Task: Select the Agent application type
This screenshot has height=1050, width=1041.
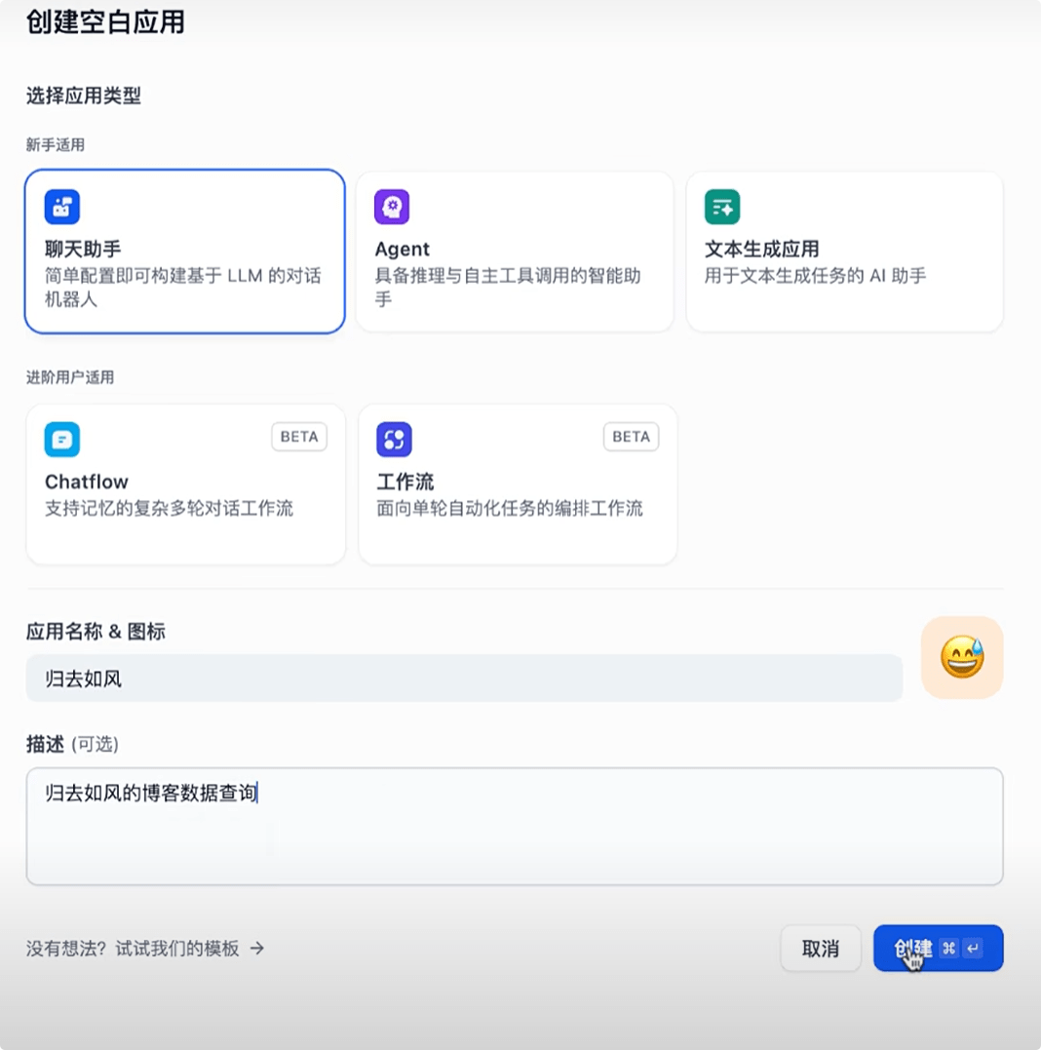Action: (x=515, y=252)
